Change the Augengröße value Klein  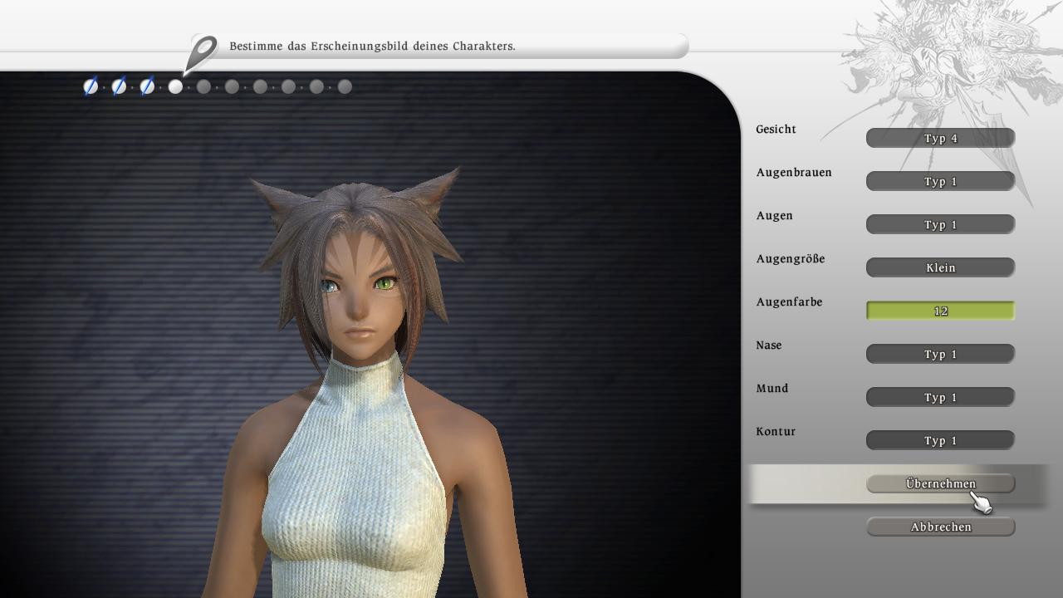[940, 267]
